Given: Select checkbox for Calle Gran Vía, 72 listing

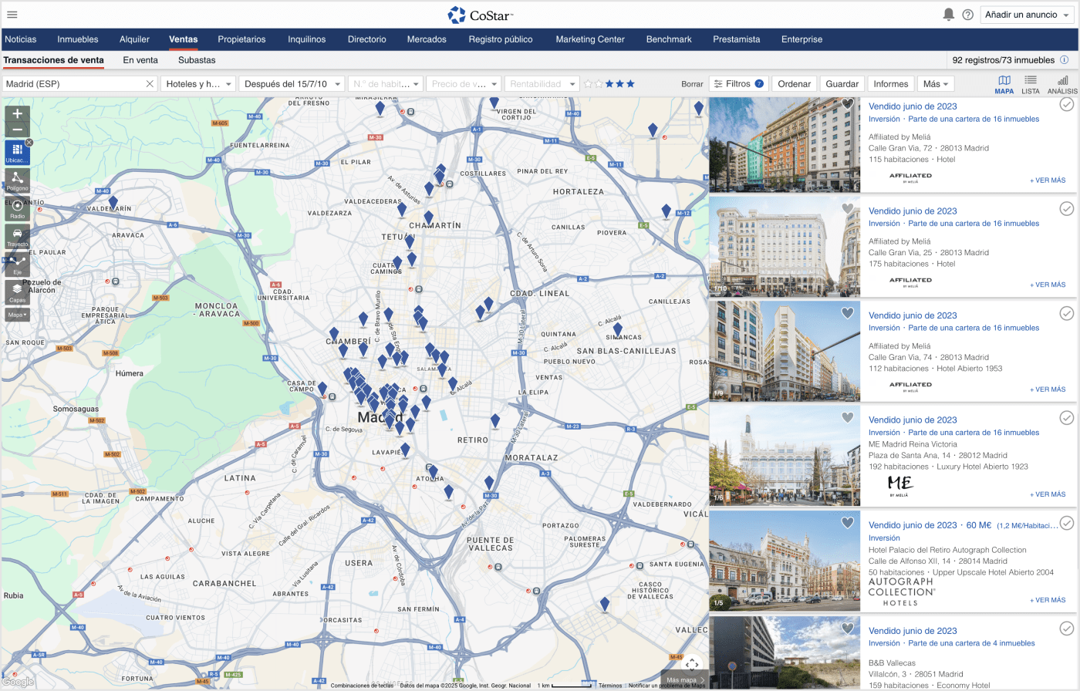Looking at the screenshot, I should click(1066, 104).
